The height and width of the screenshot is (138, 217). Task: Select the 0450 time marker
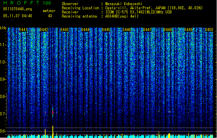click(209, 30)
